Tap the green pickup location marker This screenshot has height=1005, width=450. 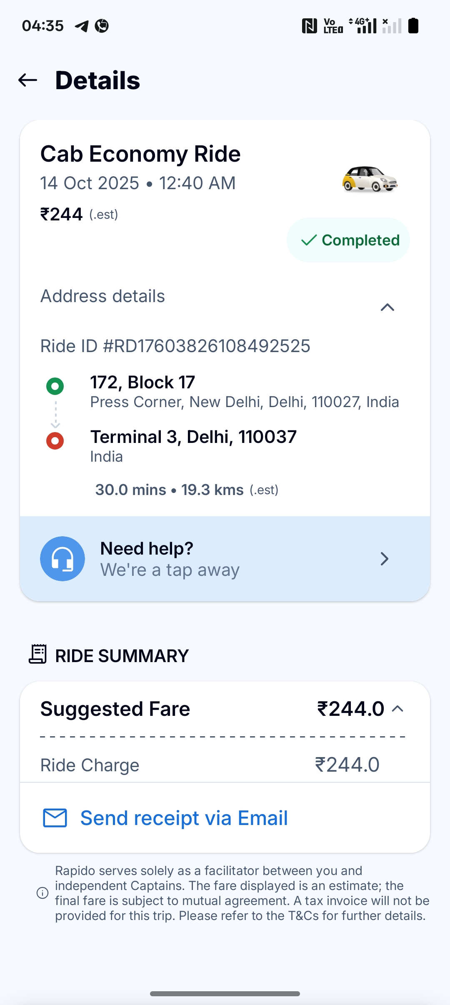coord(55,386)
